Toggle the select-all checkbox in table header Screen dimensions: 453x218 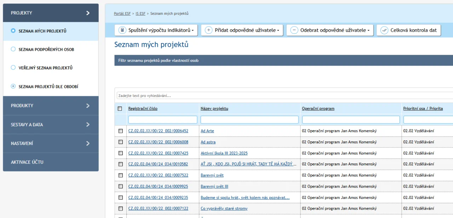tap(120, 109)
